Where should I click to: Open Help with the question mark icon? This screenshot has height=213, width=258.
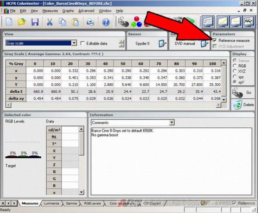coord(106,22)
